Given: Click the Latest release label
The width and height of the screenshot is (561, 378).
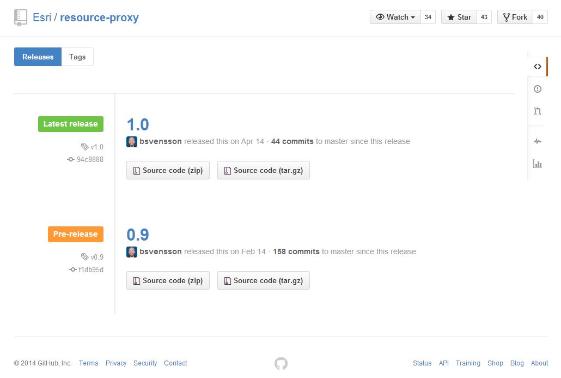Looking at the screenshot, I should (71, 124).
